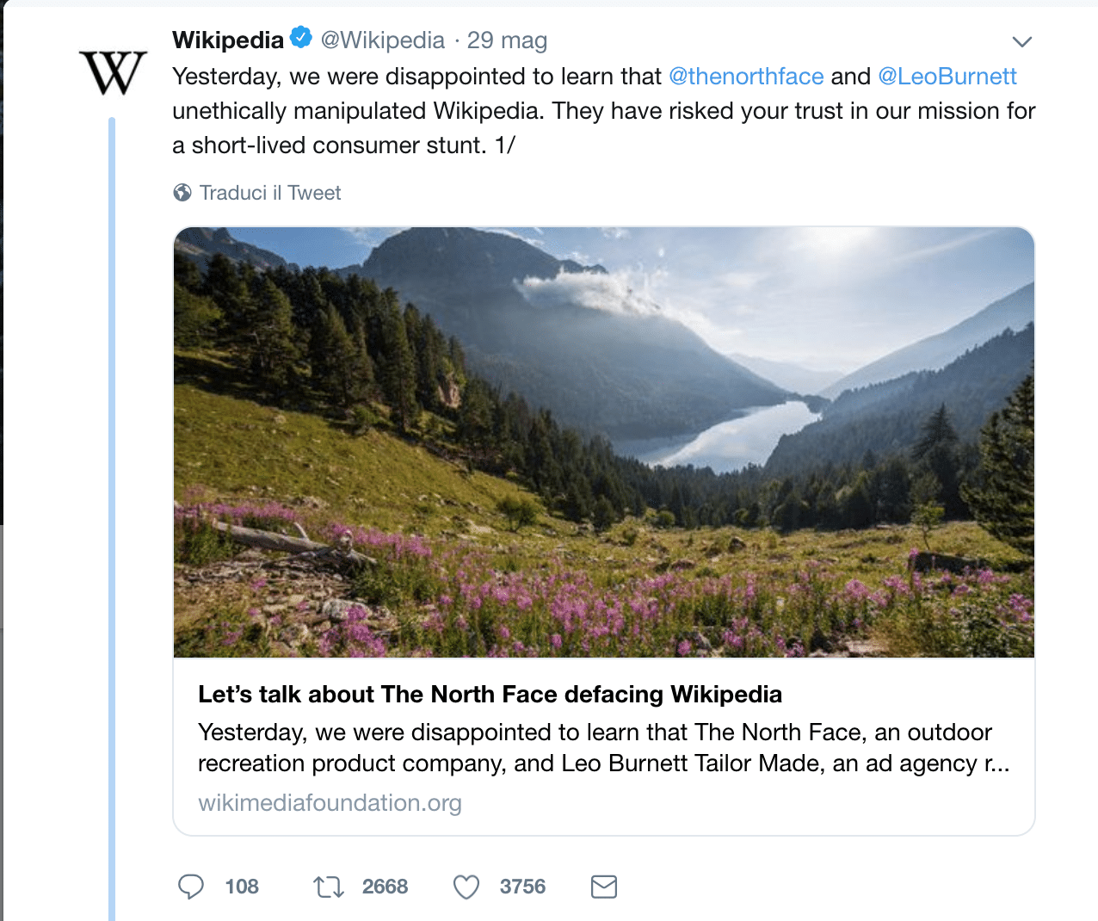
Task: Click the Wikipedia display name
Action: click(228, 40)
